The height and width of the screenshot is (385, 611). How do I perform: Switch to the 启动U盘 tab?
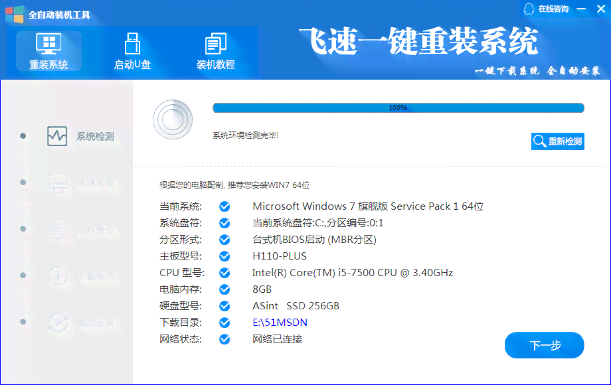[132, 51]
